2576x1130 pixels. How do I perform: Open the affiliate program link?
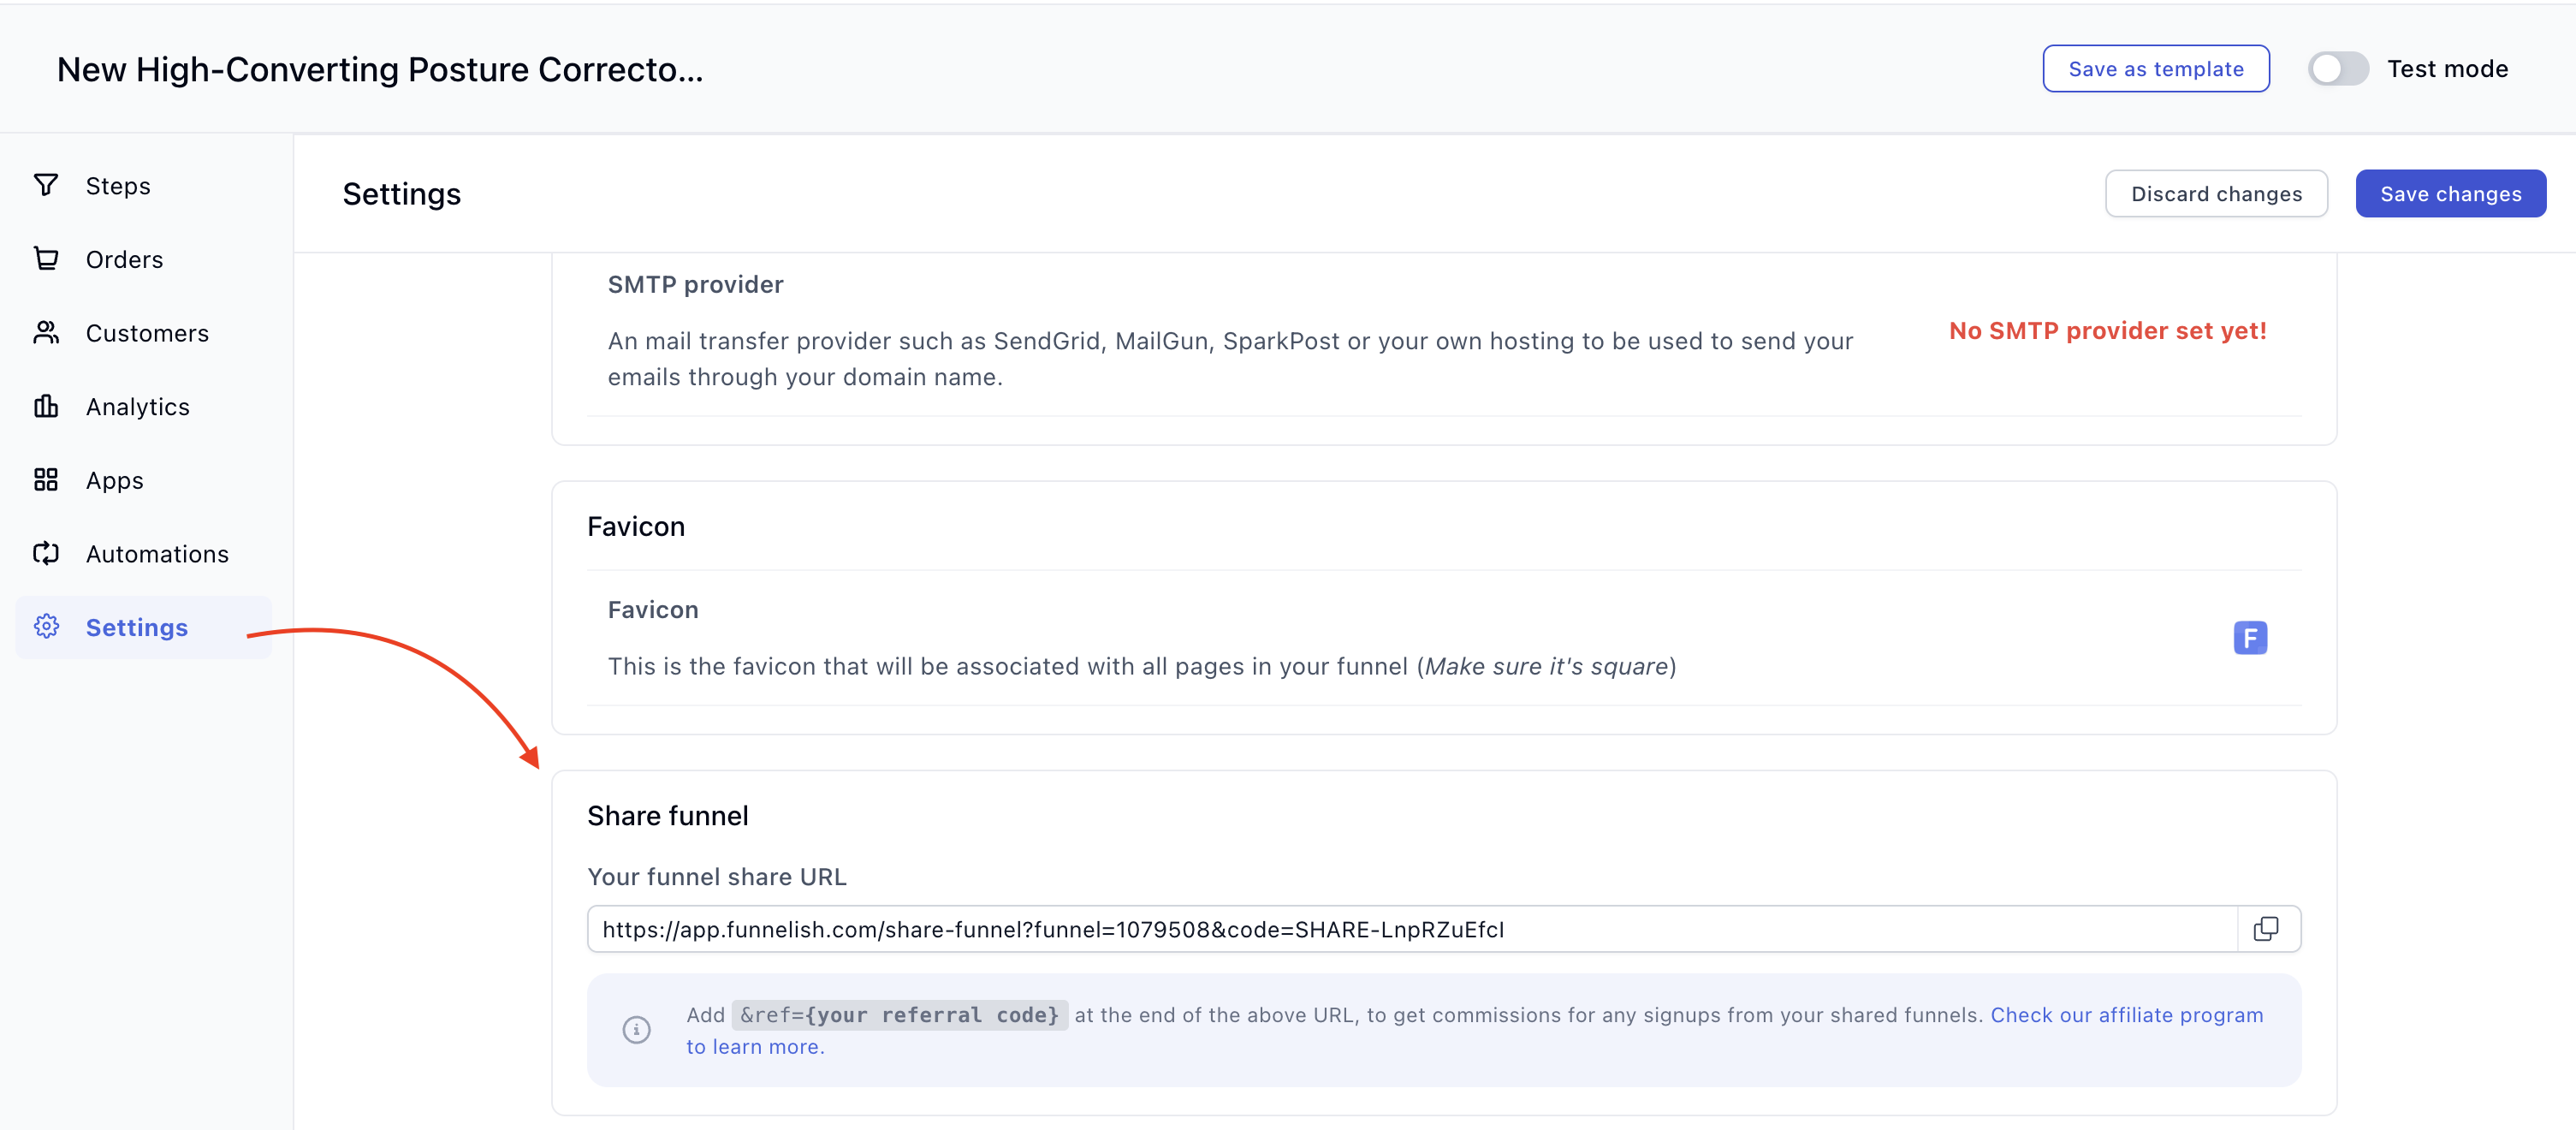(2126, 1015)
